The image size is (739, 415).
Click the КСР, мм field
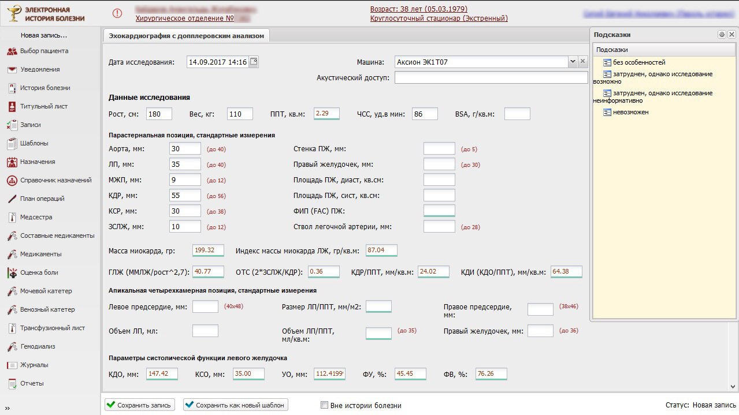[185, 211]
